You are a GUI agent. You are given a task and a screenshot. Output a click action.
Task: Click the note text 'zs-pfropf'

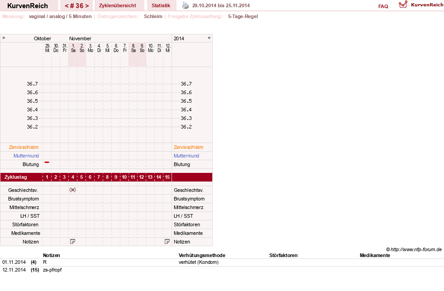pyautogui.click(x=53, y=270)
